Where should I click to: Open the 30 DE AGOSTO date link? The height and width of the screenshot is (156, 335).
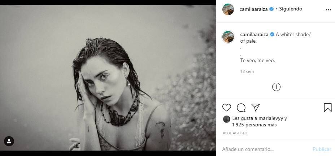(x=235, y=133)
